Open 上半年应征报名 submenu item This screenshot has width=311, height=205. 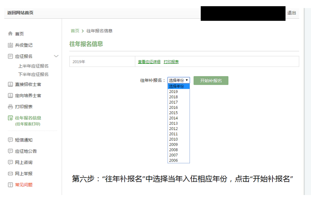(x=33, y=66)
